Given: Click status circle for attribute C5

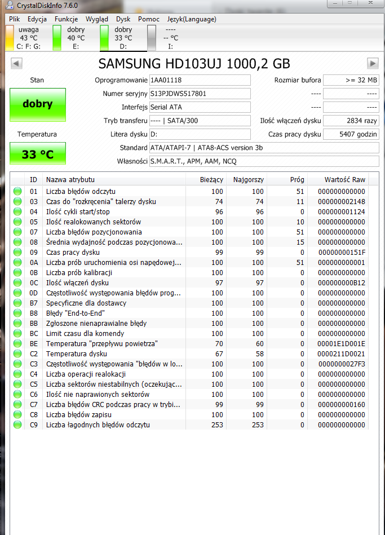Looking at the screenshot, I should 17,384.
